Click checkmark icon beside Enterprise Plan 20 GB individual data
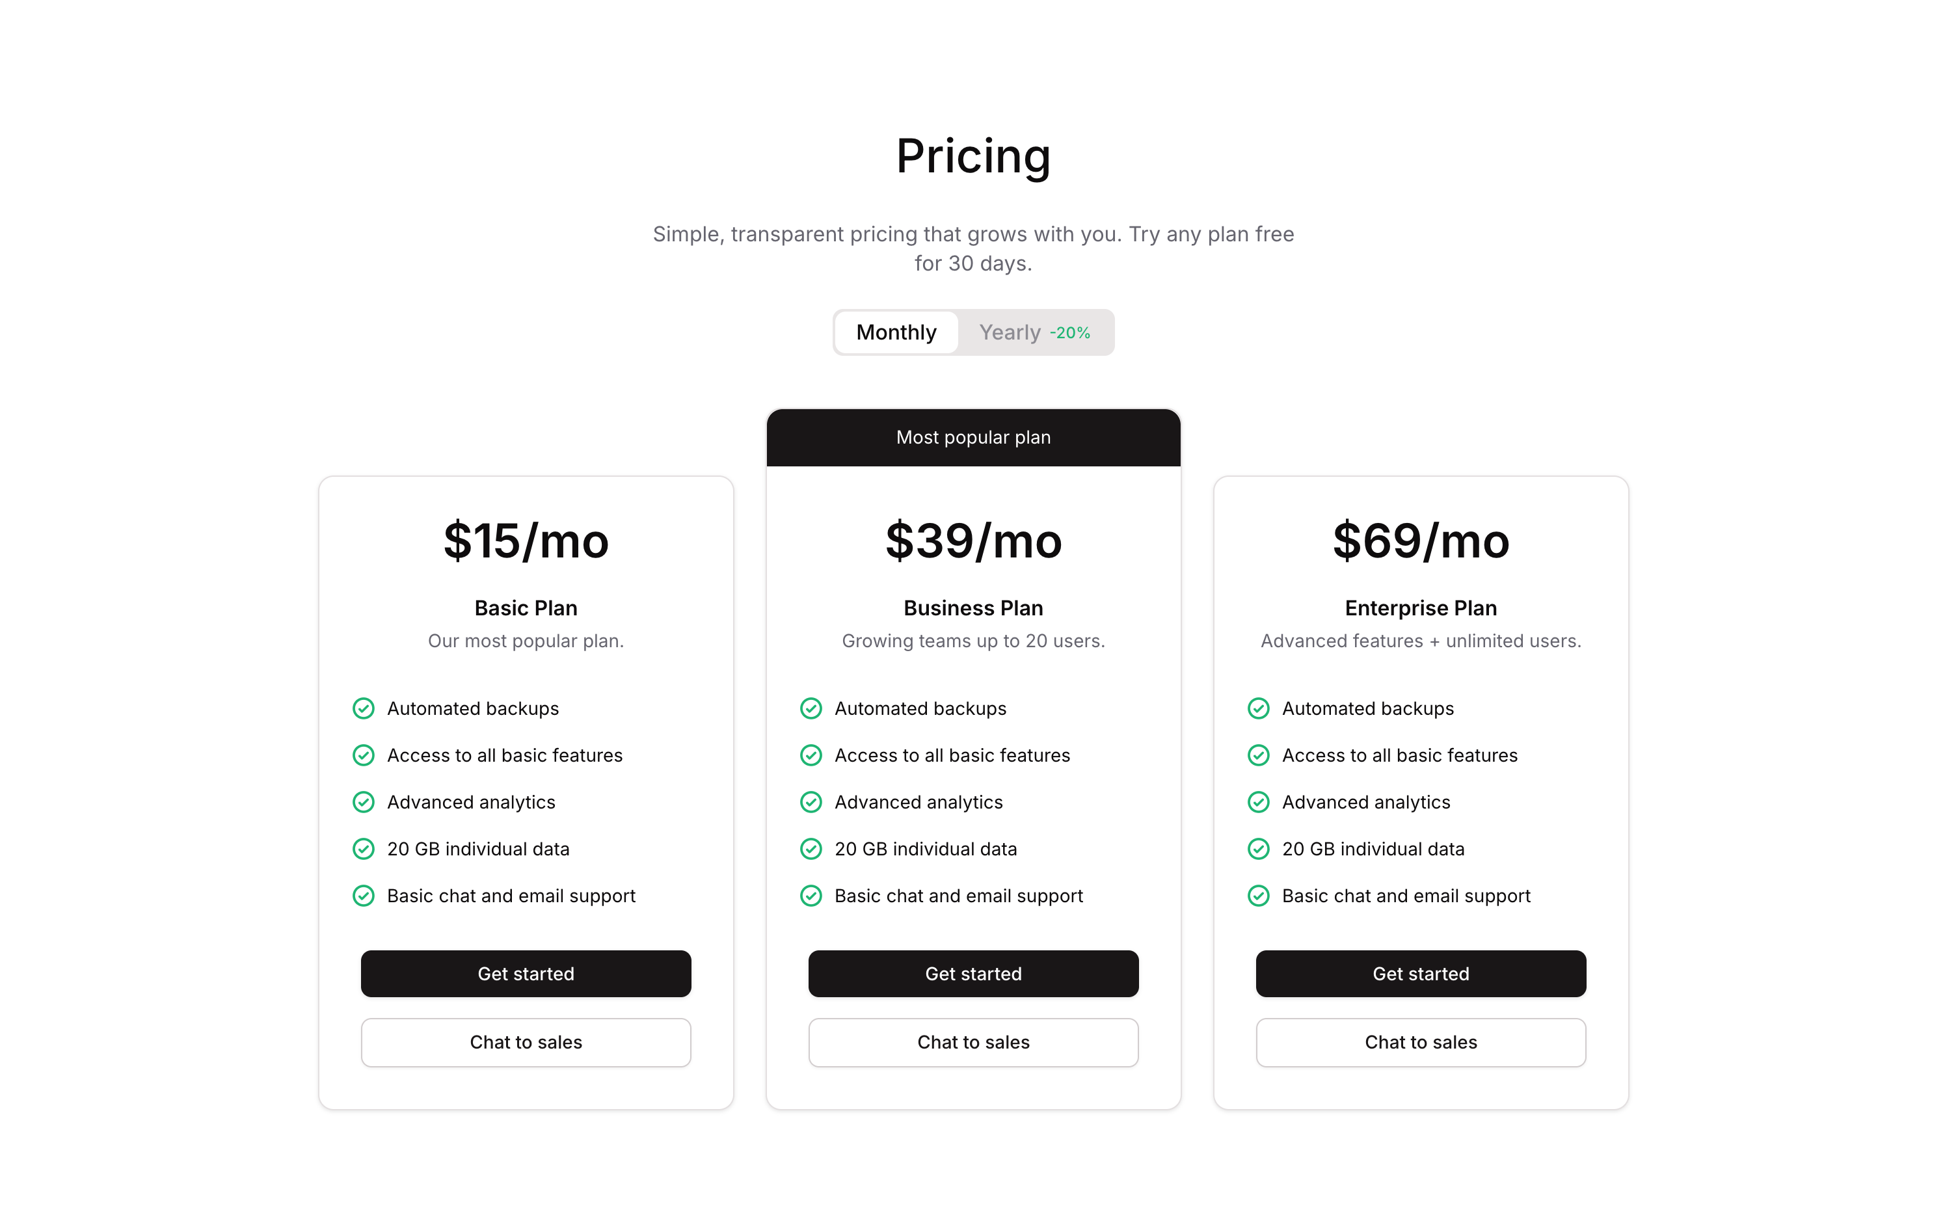This screenshot has height=1232, width=1945. tap(1259, 849)
